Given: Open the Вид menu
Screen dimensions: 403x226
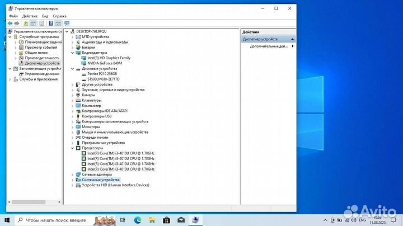Looking at the screenshot, I should pos(44,16).
